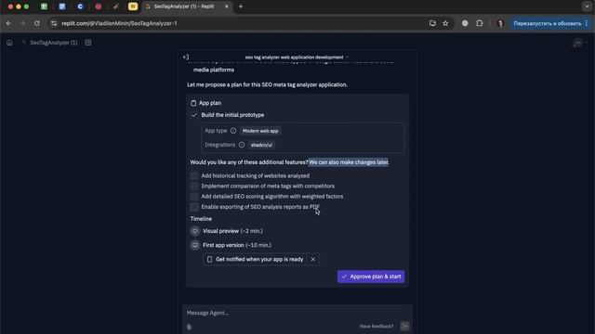Expand the tab search dropdown arrow

click(x=587, y=6)
